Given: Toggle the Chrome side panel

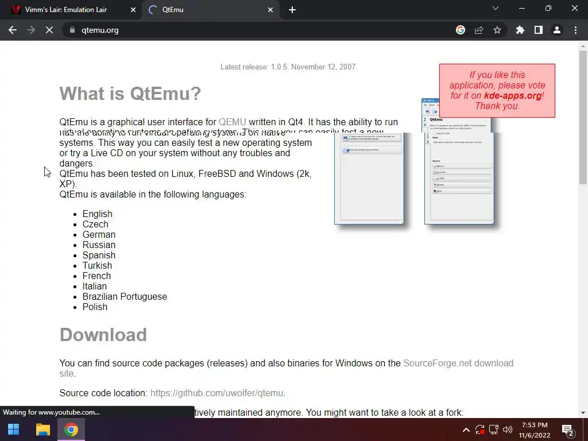Looking at the screenshot, I should point(539,30).
